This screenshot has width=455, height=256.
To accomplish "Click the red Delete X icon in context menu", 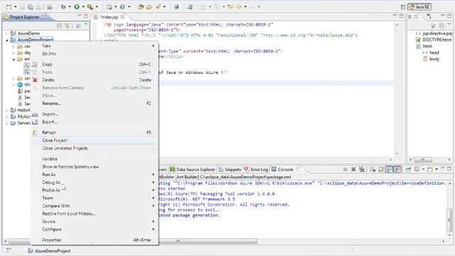I will [x=35, y=80].
